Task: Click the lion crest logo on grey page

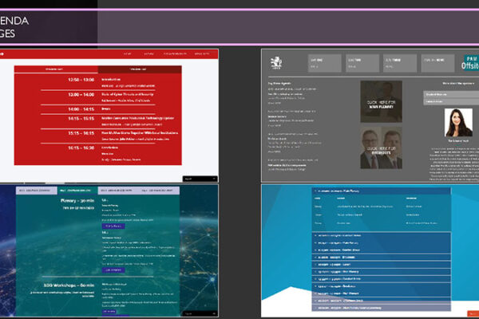Action: (275, 61)
